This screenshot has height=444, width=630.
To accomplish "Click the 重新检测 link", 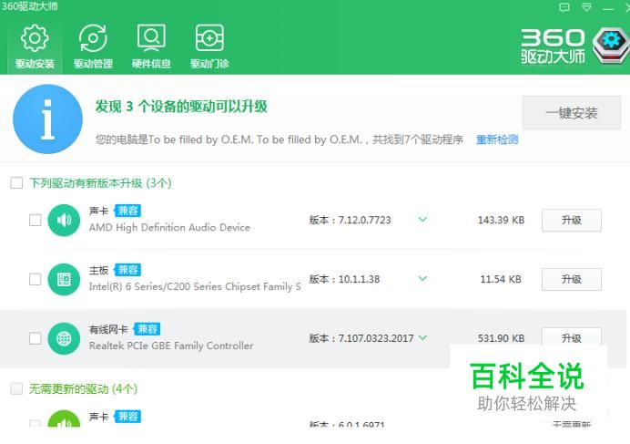I will [497, 139].
